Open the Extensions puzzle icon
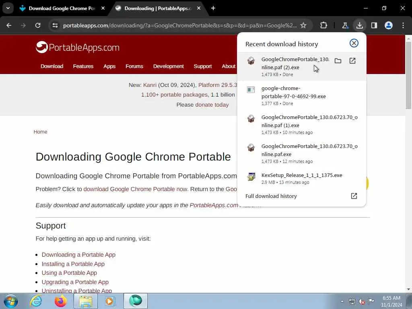The width and height of the screenshot is (412, 309). coord(324,25)
